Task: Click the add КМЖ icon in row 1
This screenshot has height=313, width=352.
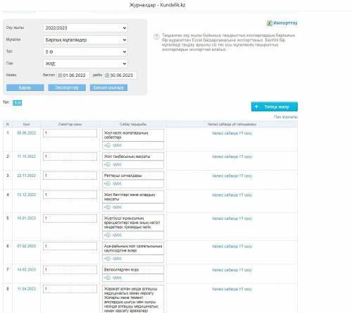Action: pos(107,145)
